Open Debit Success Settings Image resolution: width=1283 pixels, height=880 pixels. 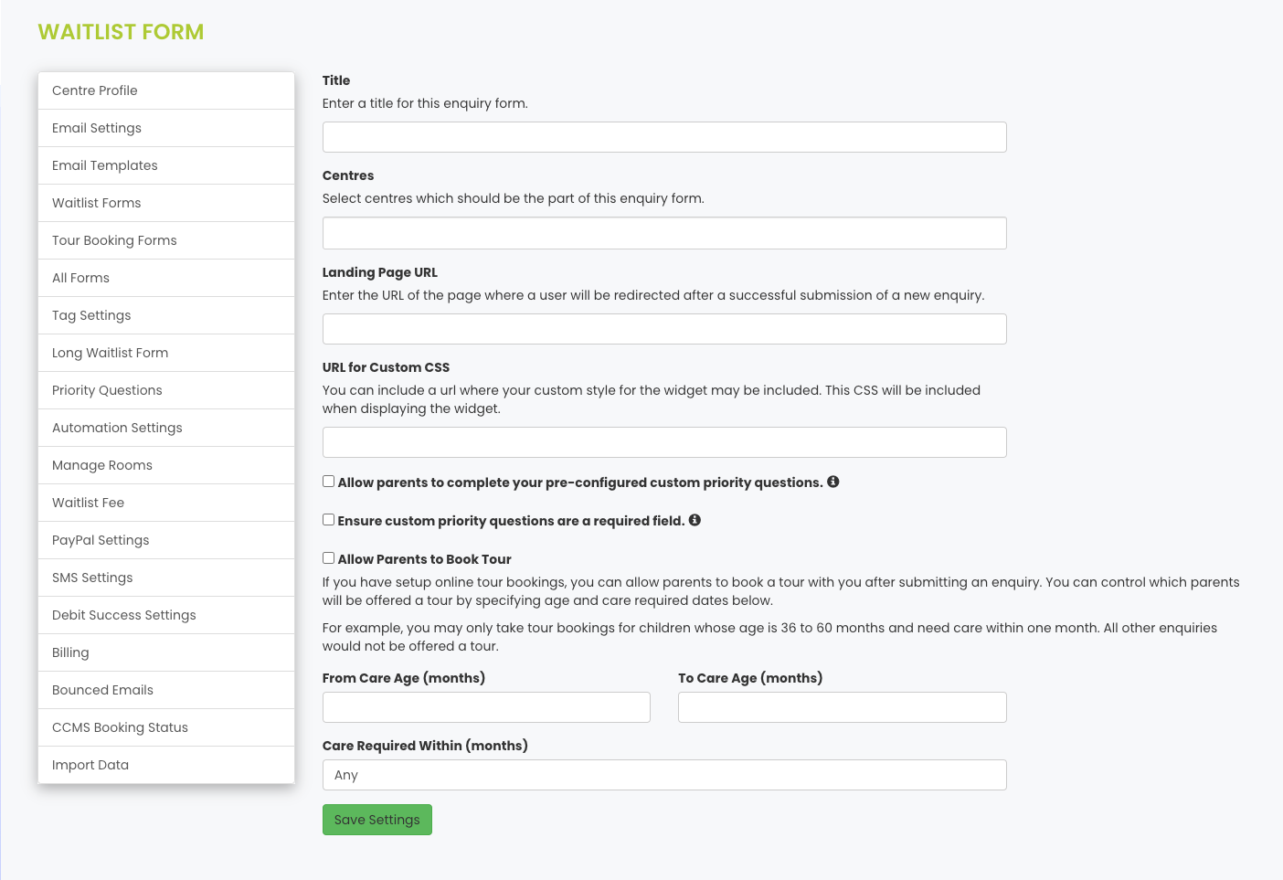tap(166, 615)
